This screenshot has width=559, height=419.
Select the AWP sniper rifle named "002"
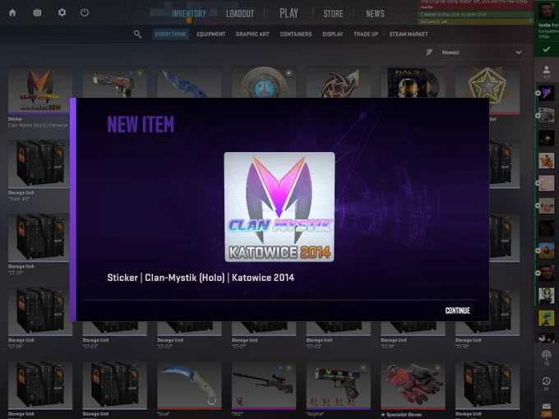click(264, 385)
